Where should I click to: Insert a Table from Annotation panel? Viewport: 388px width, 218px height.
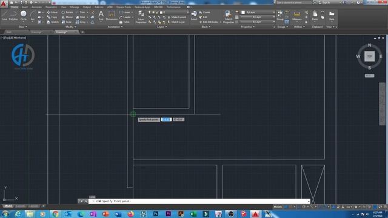[124, 22]
